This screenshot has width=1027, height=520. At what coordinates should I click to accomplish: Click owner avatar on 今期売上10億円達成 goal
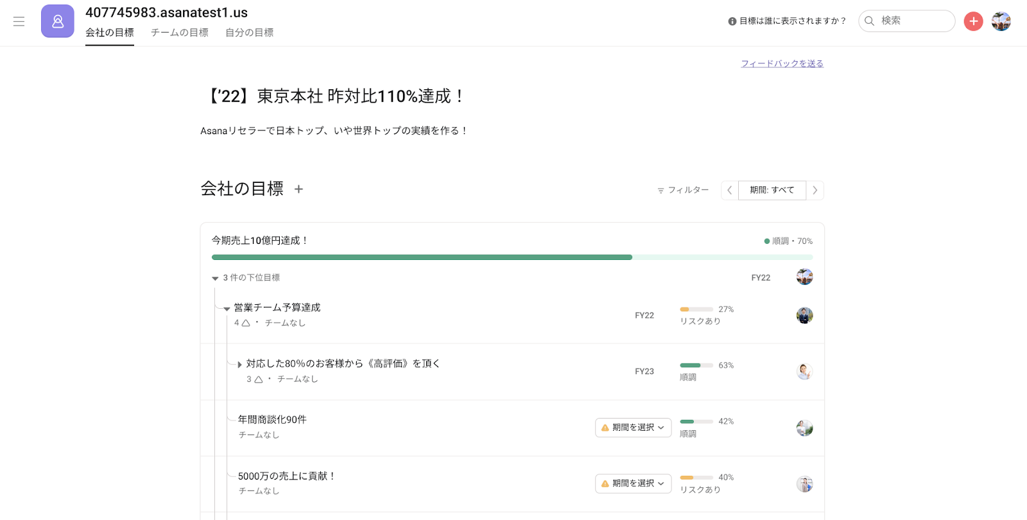point(804,277)
